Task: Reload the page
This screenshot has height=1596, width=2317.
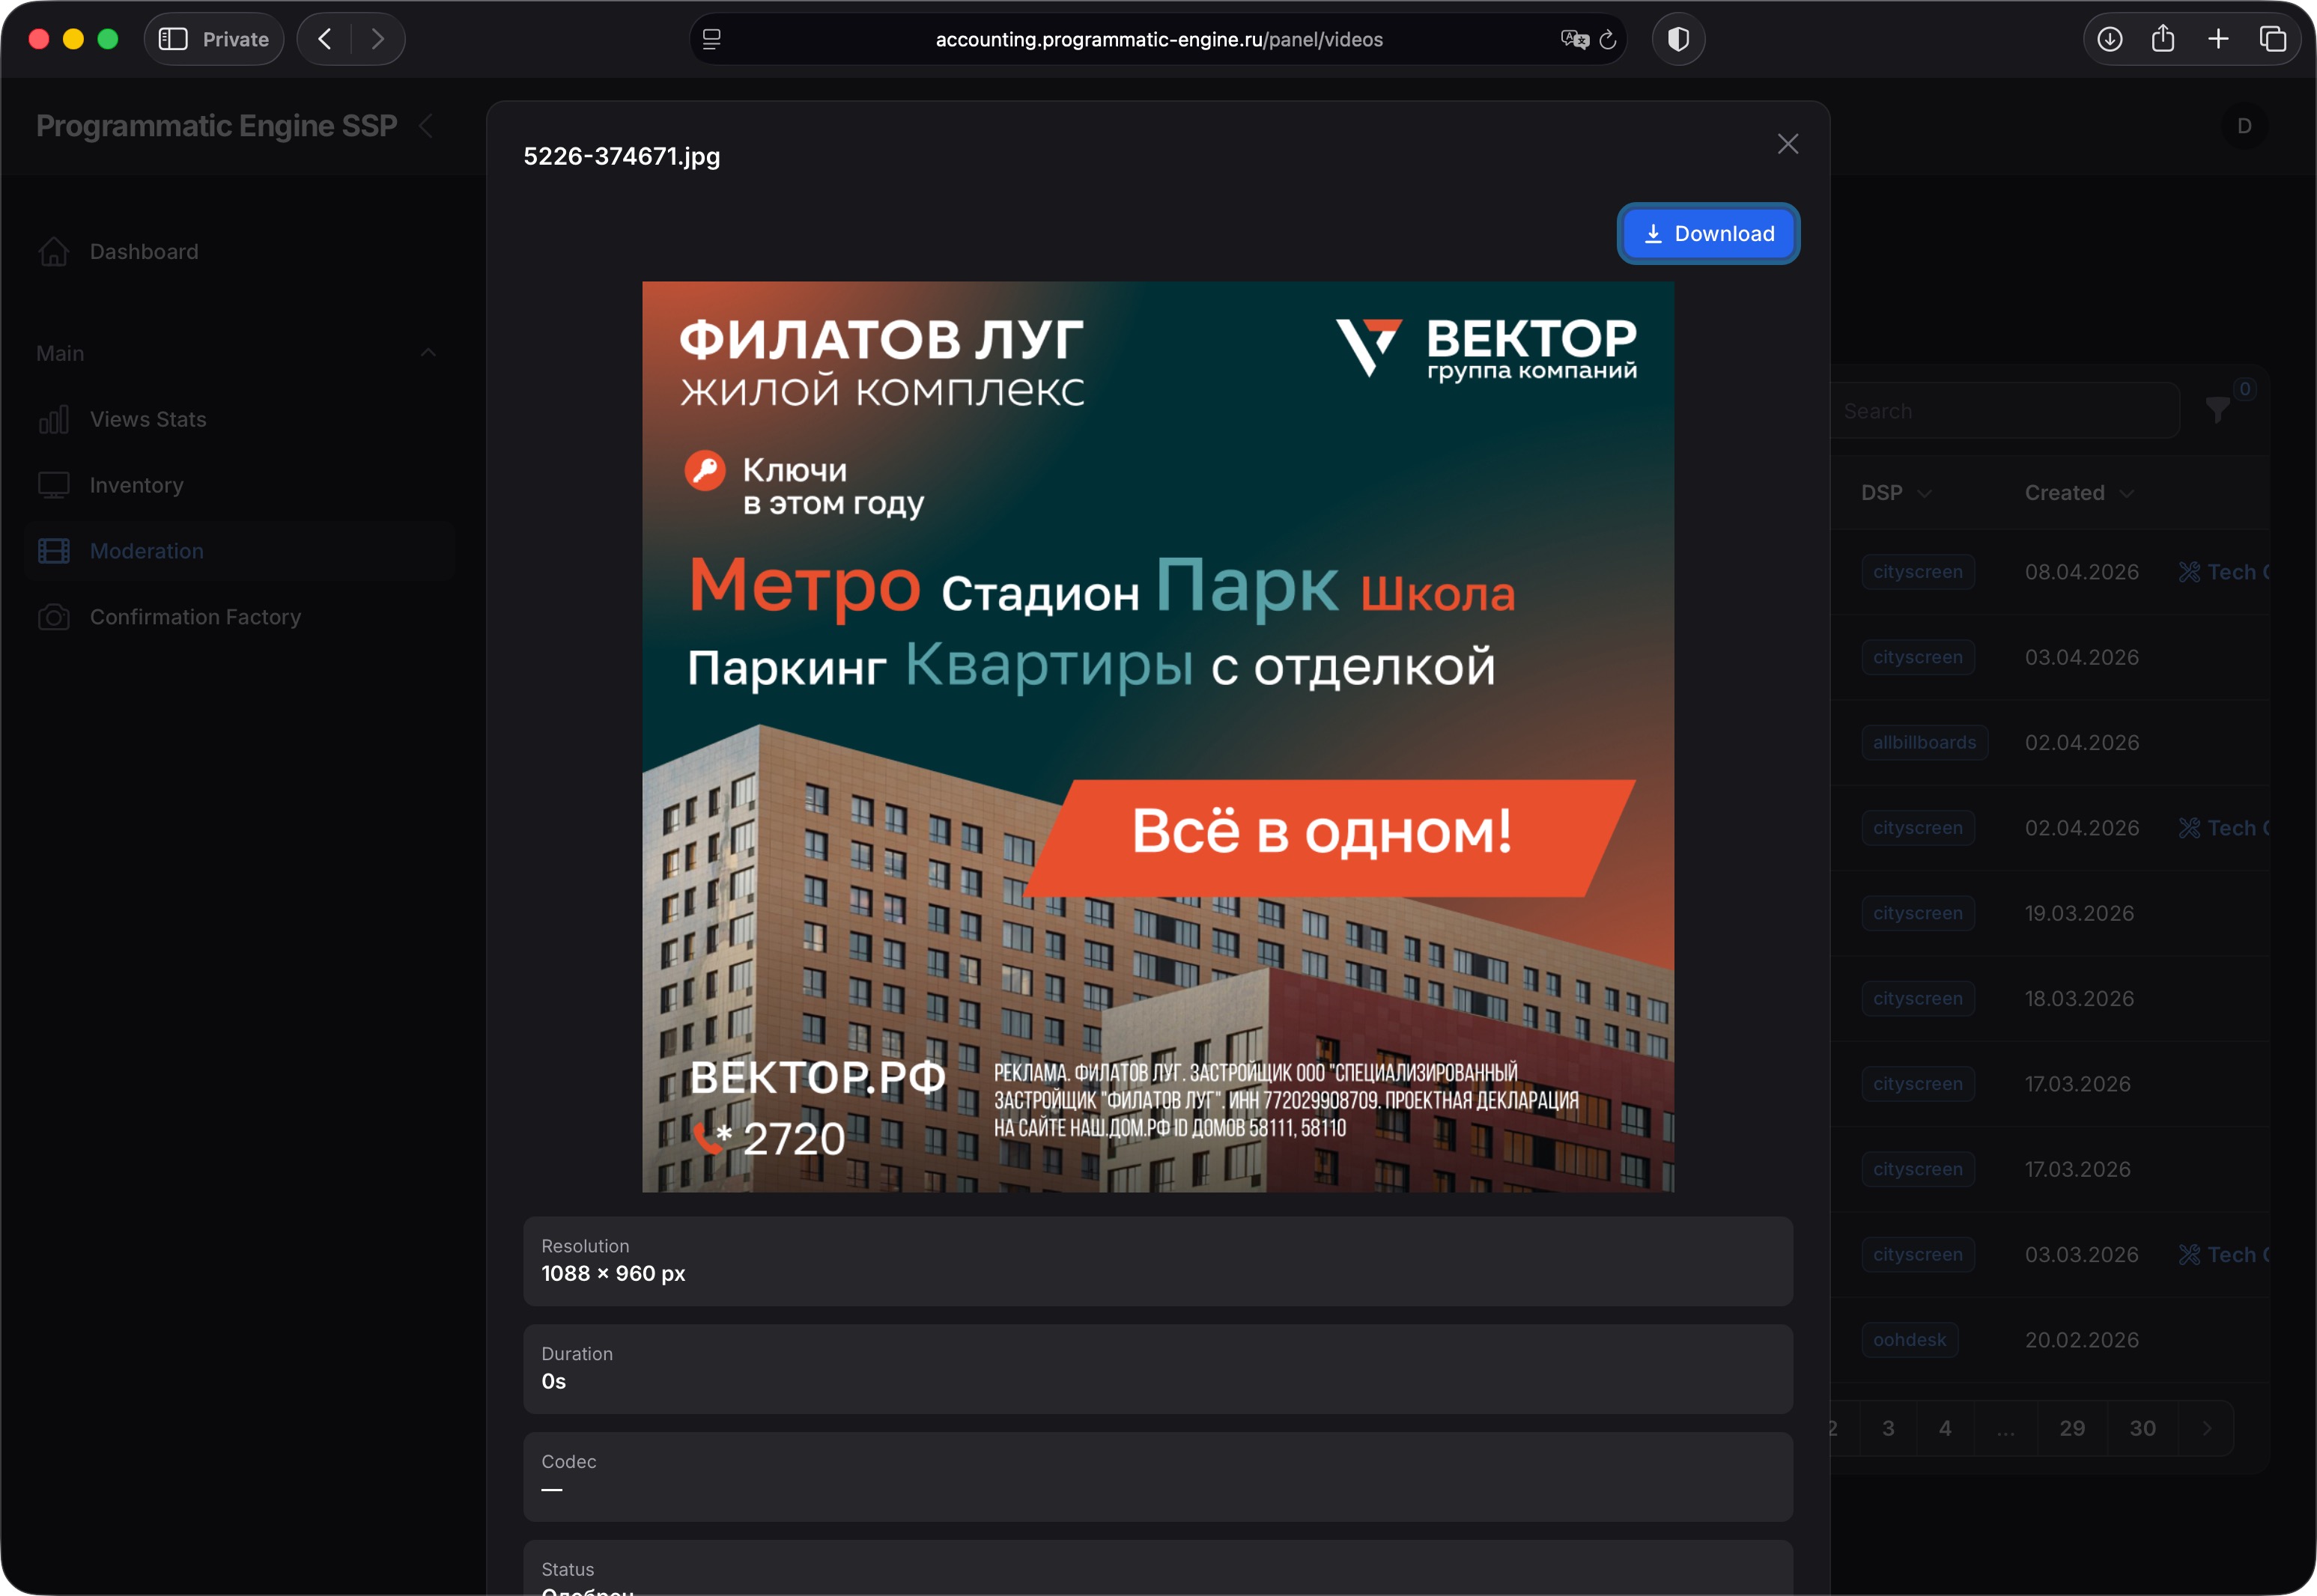Action: pos(1608,39)
